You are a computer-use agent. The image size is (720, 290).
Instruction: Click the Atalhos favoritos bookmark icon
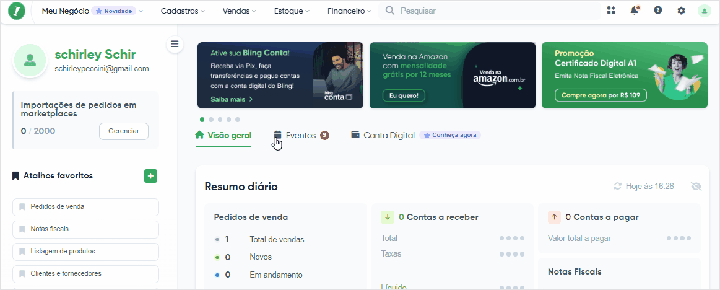click(15, 176)
